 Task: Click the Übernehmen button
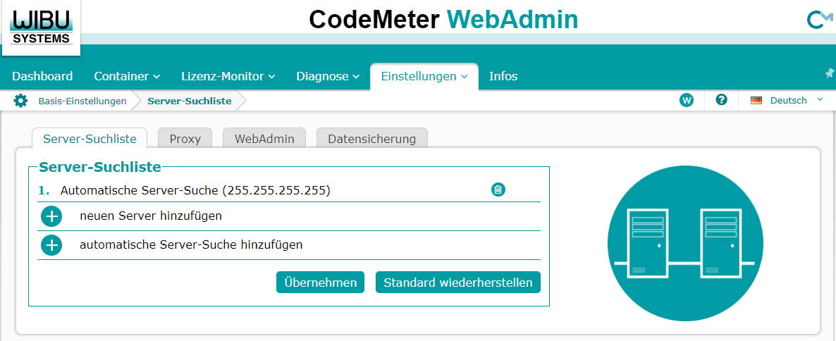point(321,283)
